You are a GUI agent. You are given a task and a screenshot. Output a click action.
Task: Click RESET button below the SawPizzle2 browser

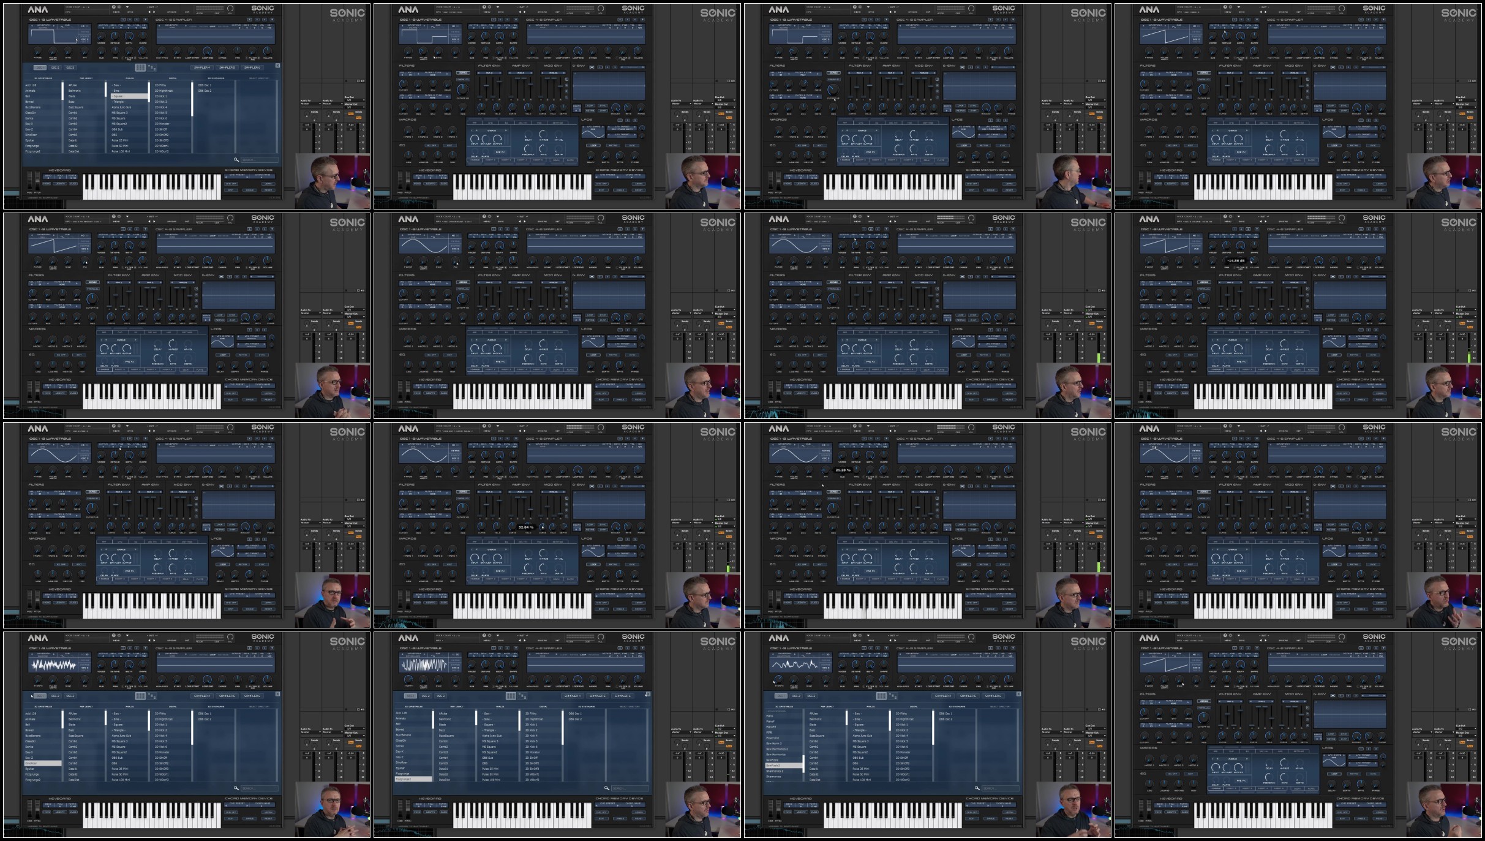[1009, 818]
